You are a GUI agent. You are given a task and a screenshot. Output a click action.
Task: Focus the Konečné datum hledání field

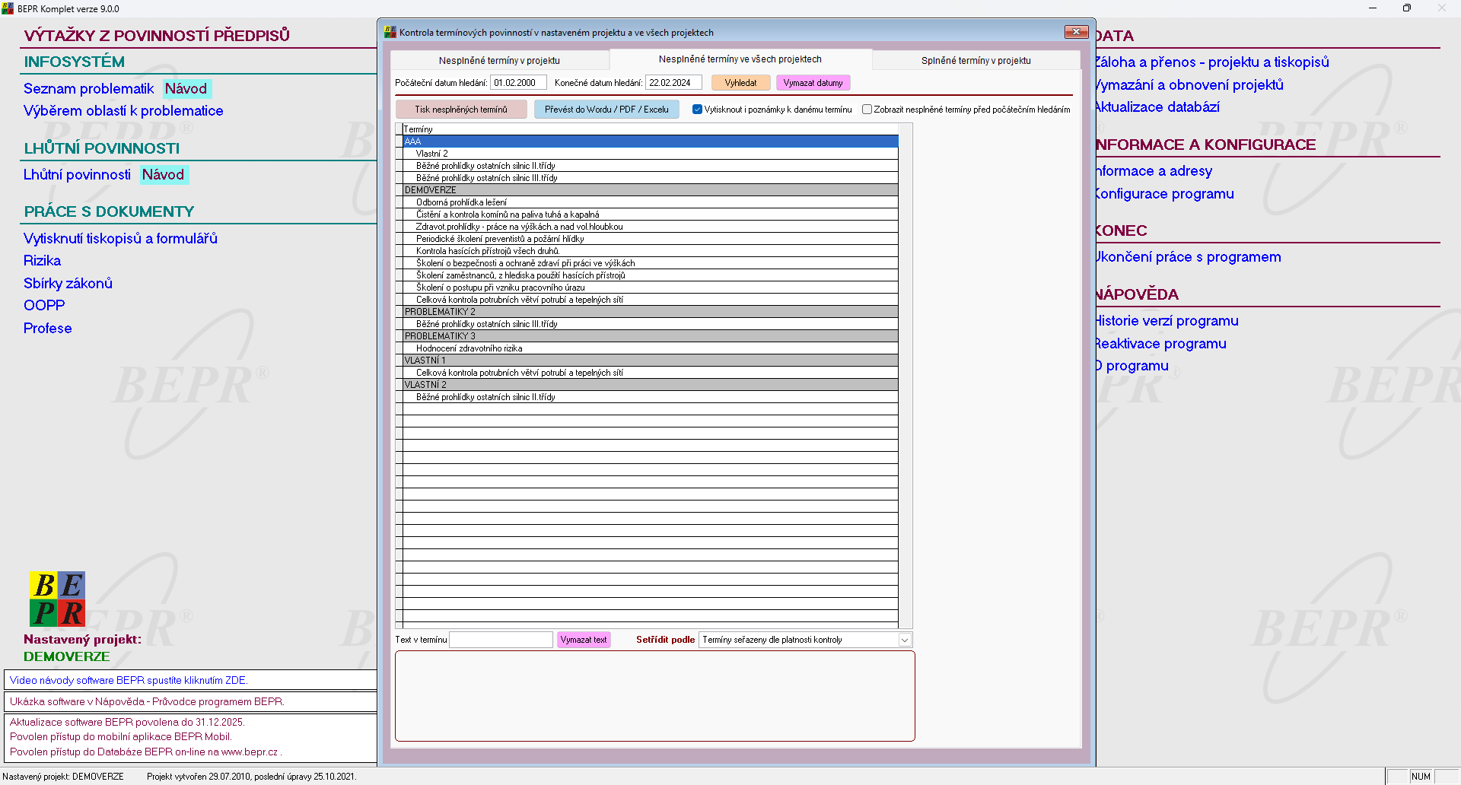[673, 83]
